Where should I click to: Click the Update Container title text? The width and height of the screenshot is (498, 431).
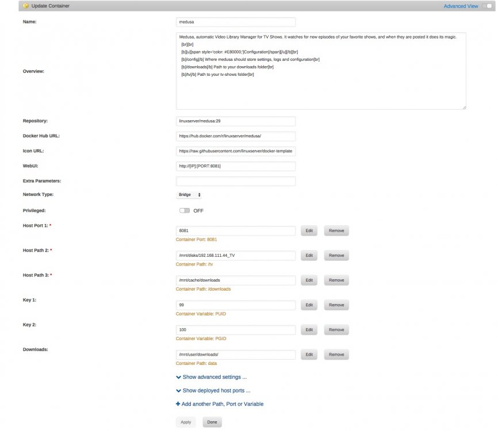[x=50, y=6]
